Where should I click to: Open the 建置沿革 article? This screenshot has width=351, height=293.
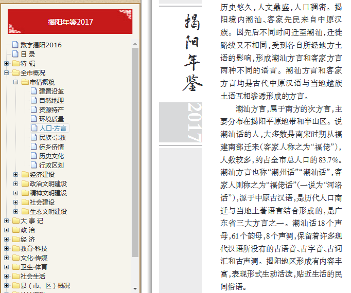click(51, 91)
